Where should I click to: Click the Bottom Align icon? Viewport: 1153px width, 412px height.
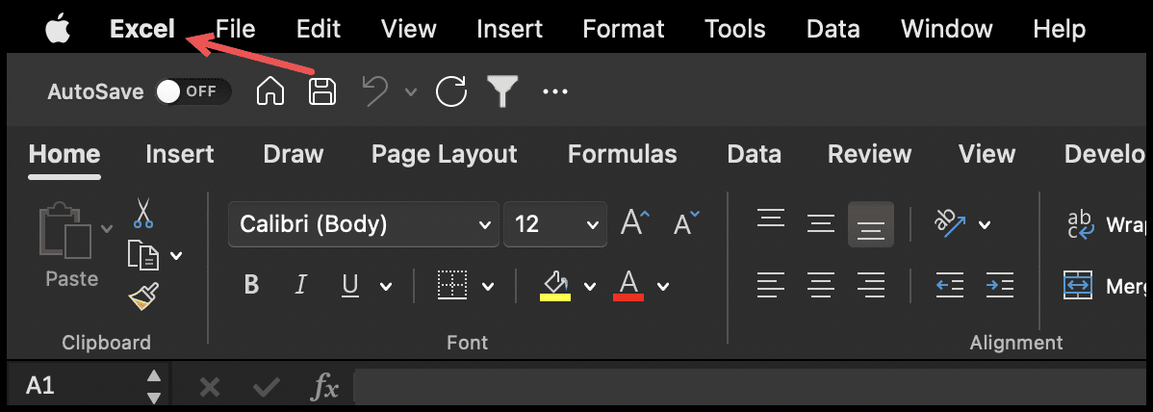point(871,223)
